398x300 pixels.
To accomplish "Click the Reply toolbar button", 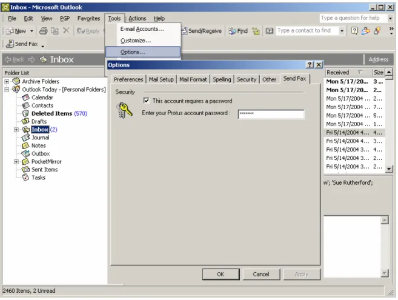I will (88, 31).
